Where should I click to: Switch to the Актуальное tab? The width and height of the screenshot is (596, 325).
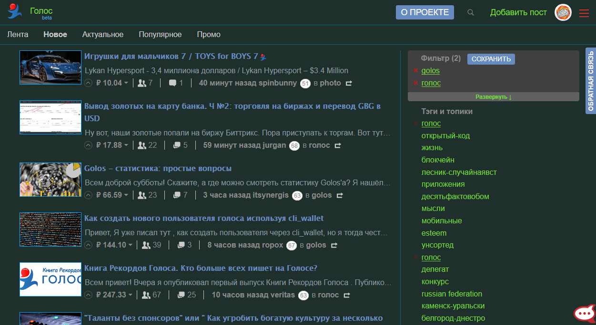point(103,35)
